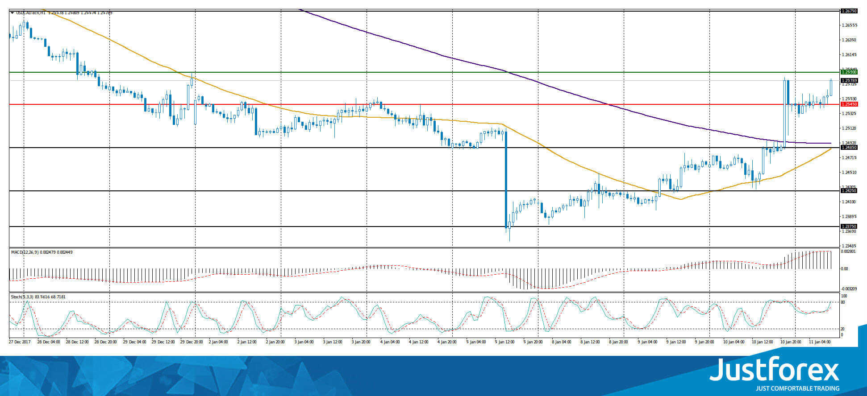Click the 2 Jan 04:00 time label

coord(219,342)
